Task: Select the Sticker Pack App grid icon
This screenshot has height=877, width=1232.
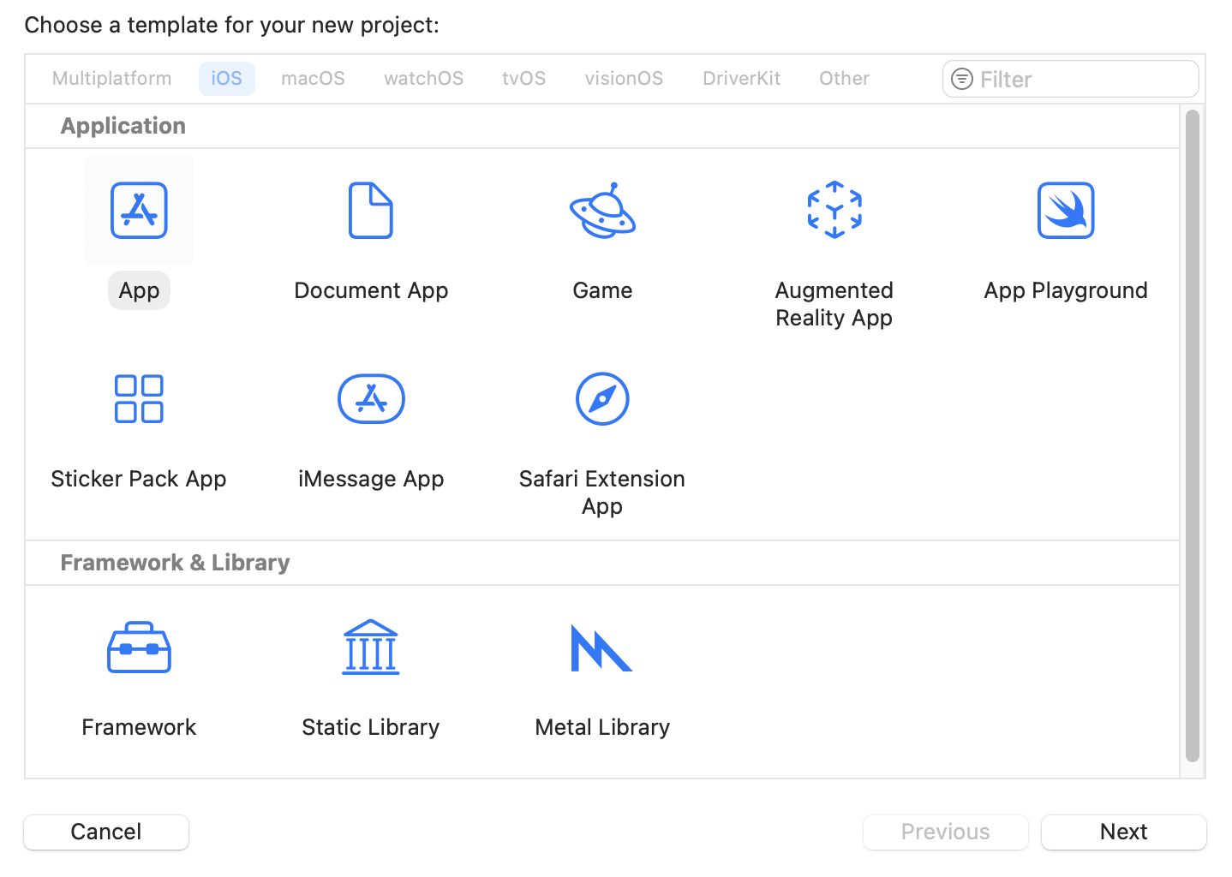Action: 139,398
